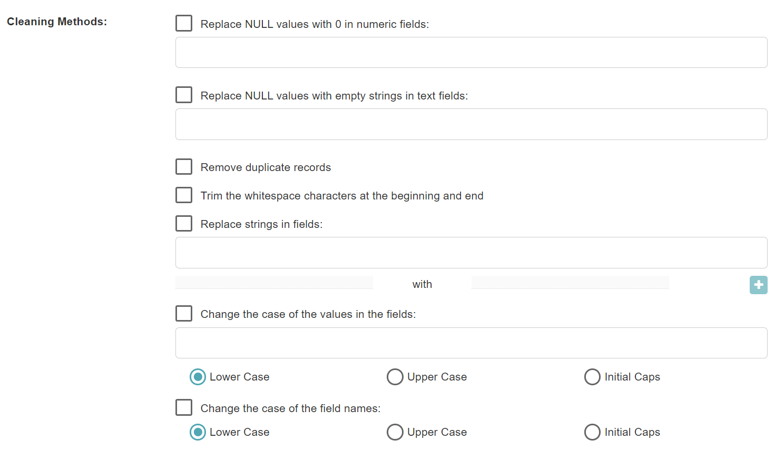775x450 pixels.
Task: Enable Change the case of field names
Action: coord(184,408)
